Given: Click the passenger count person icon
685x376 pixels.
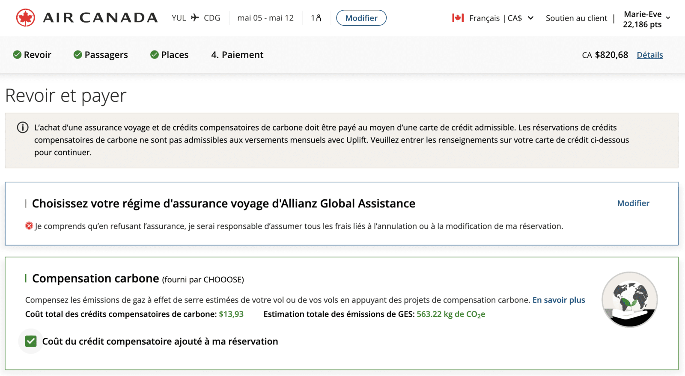Looking at the screenshot, I should 319,18.
